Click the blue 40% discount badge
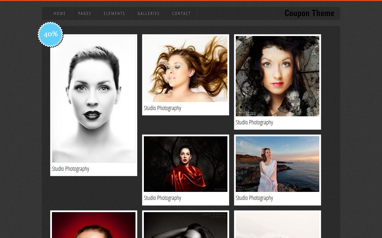 [x=50, y=35]
